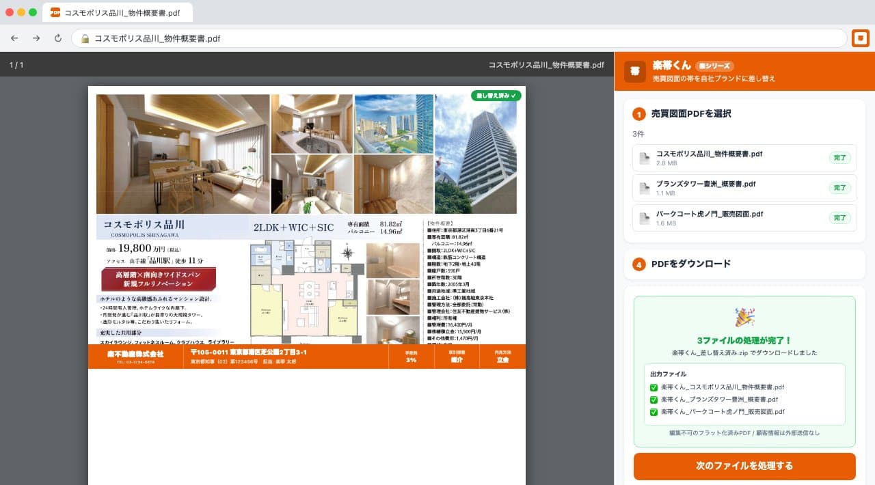Click the 2LDK+WIC+SIC layout label
The width and height of the screenshot is (875, 485).
coord(293,227)
